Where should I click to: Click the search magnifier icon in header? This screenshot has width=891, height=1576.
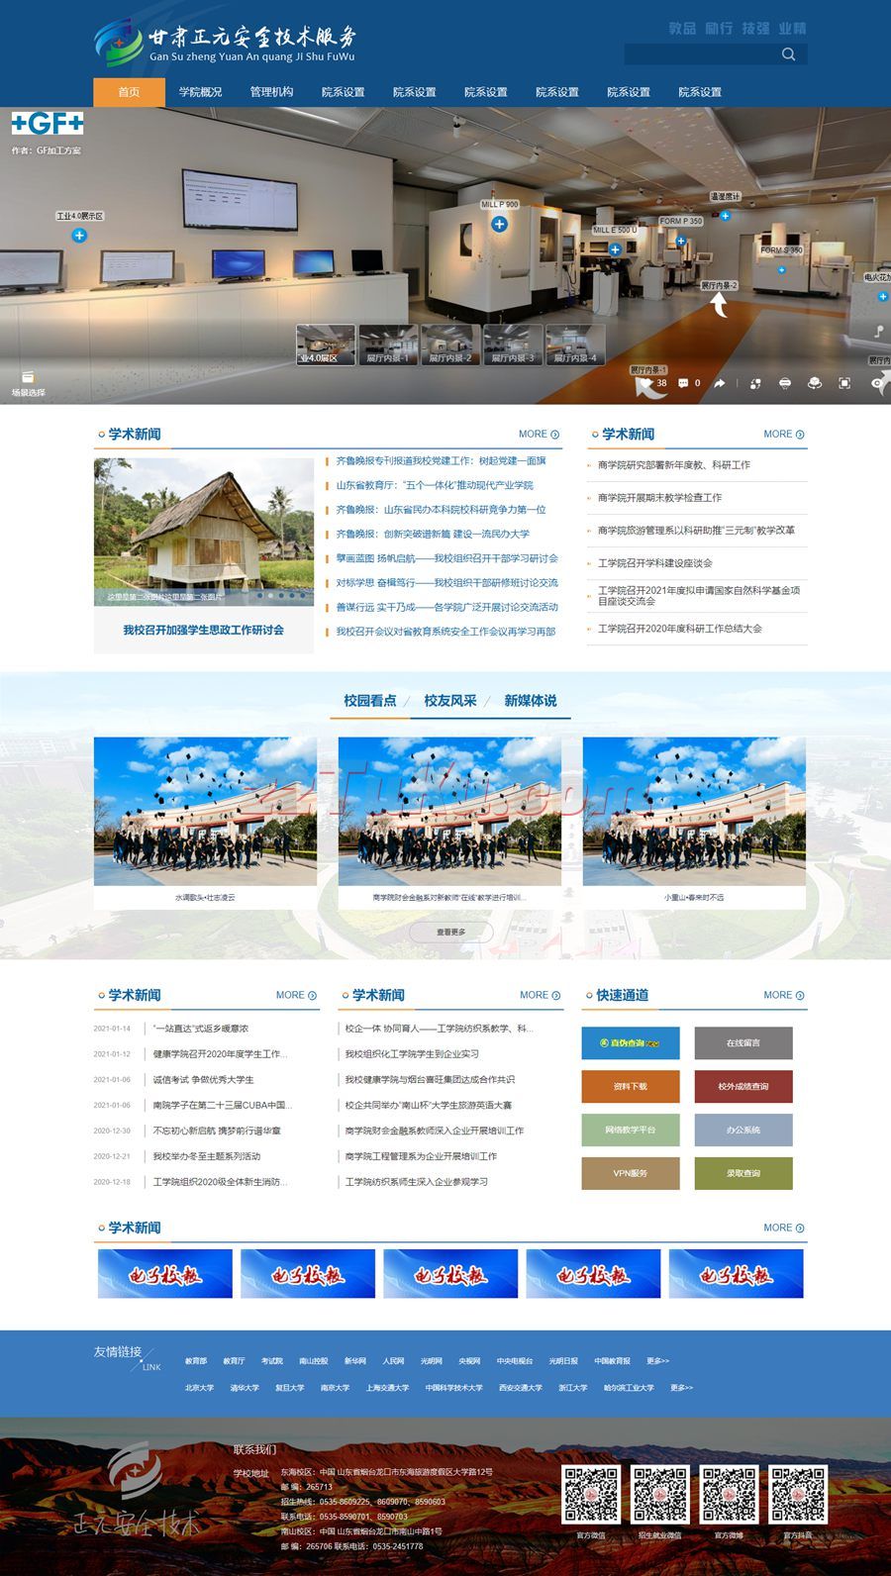click(x=788, y=54)
